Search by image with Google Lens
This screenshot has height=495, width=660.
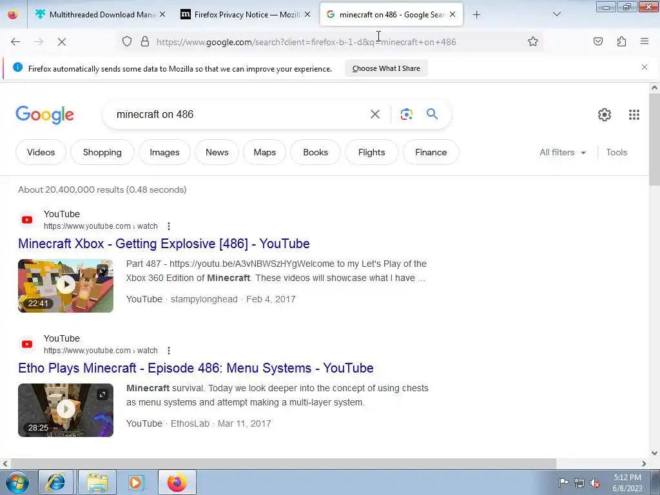406,114
